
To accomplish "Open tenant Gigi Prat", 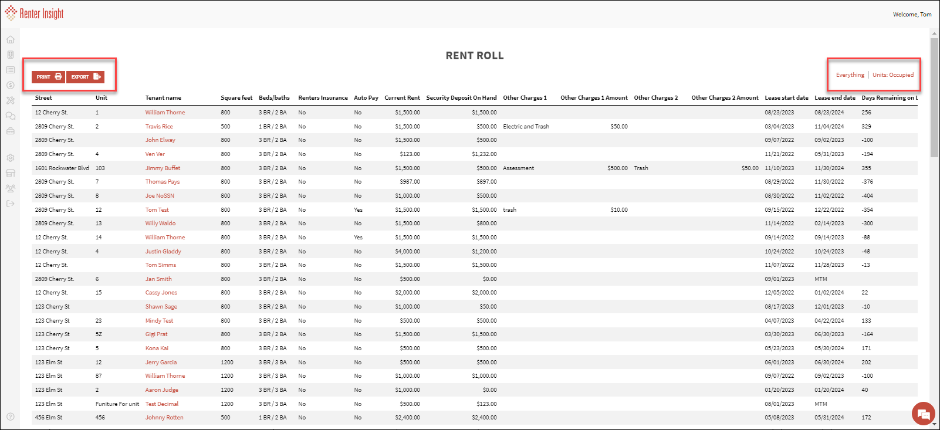I will click(156, 334).
